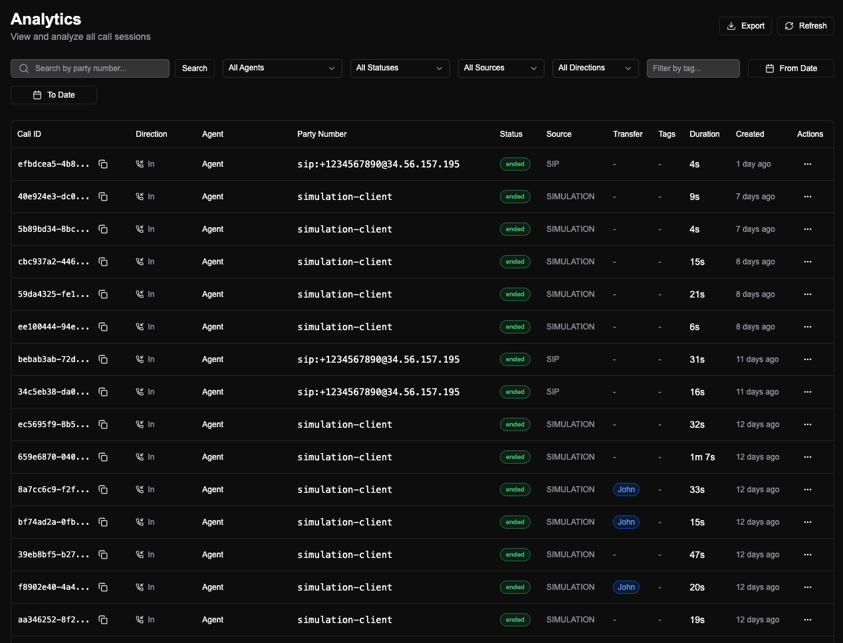Click the ended status badge on the first row
Screen dimensions: 843x643
click(515, 164)
